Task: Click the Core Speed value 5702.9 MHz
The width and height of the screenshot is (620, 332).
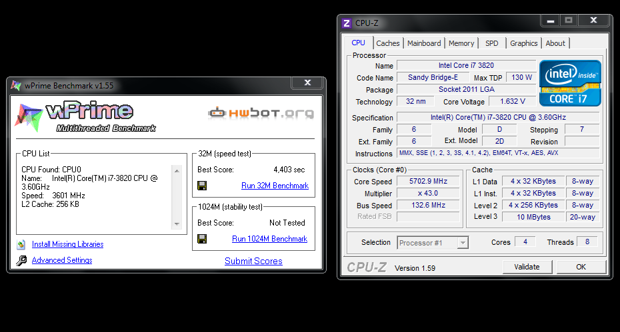Action: pyautogui.click(x=428, y=181)
